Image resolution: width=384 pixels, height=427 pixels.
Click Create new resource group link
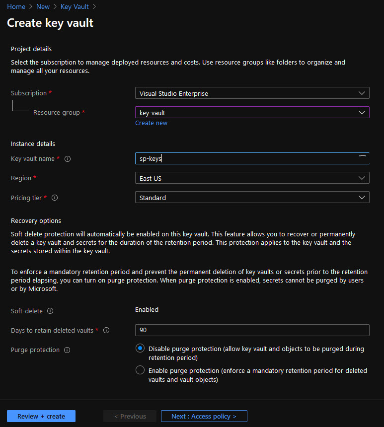pyautogui.click(x=151, y=123)
